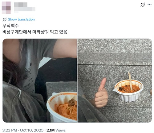Image resolution: width=154 pixels, height=133 pixels.
Task: Click the translate icon beside Show translation
Action: 5,19
